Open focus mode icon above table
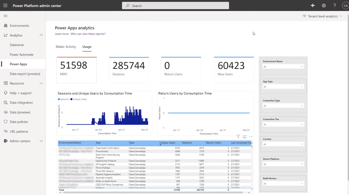This screenshot has height=195, width=349. pos(244,137)
